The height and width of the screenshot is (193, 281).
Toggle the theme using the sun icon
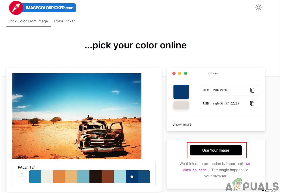pos(258,7)
